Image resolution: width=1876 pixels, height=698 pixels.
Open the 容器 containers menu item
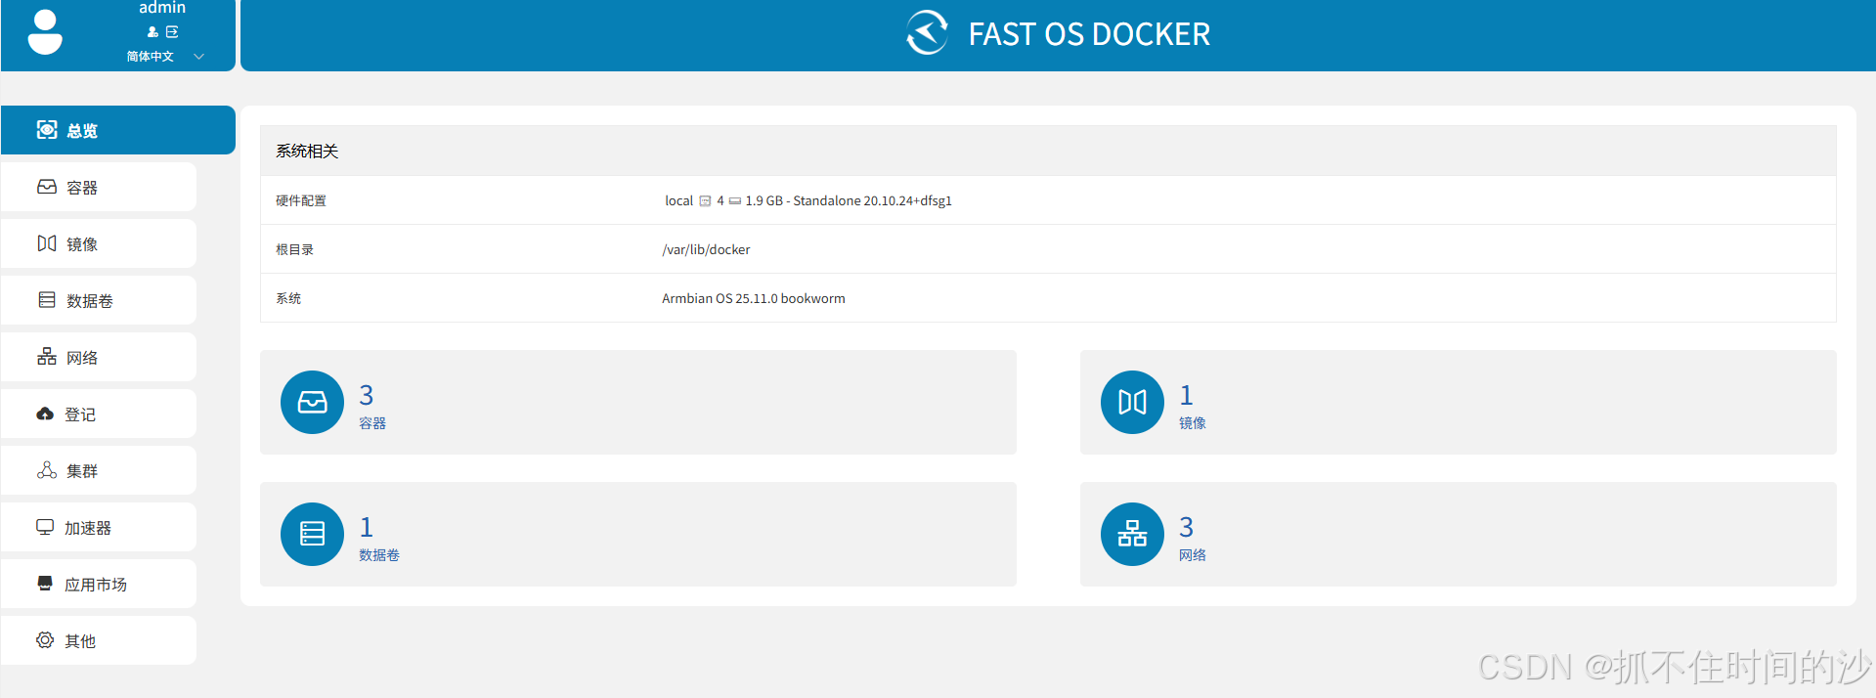99,187
